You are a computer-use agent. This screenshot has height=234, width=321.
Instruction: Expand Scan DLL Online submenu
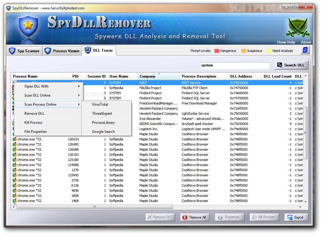[48, 95]
